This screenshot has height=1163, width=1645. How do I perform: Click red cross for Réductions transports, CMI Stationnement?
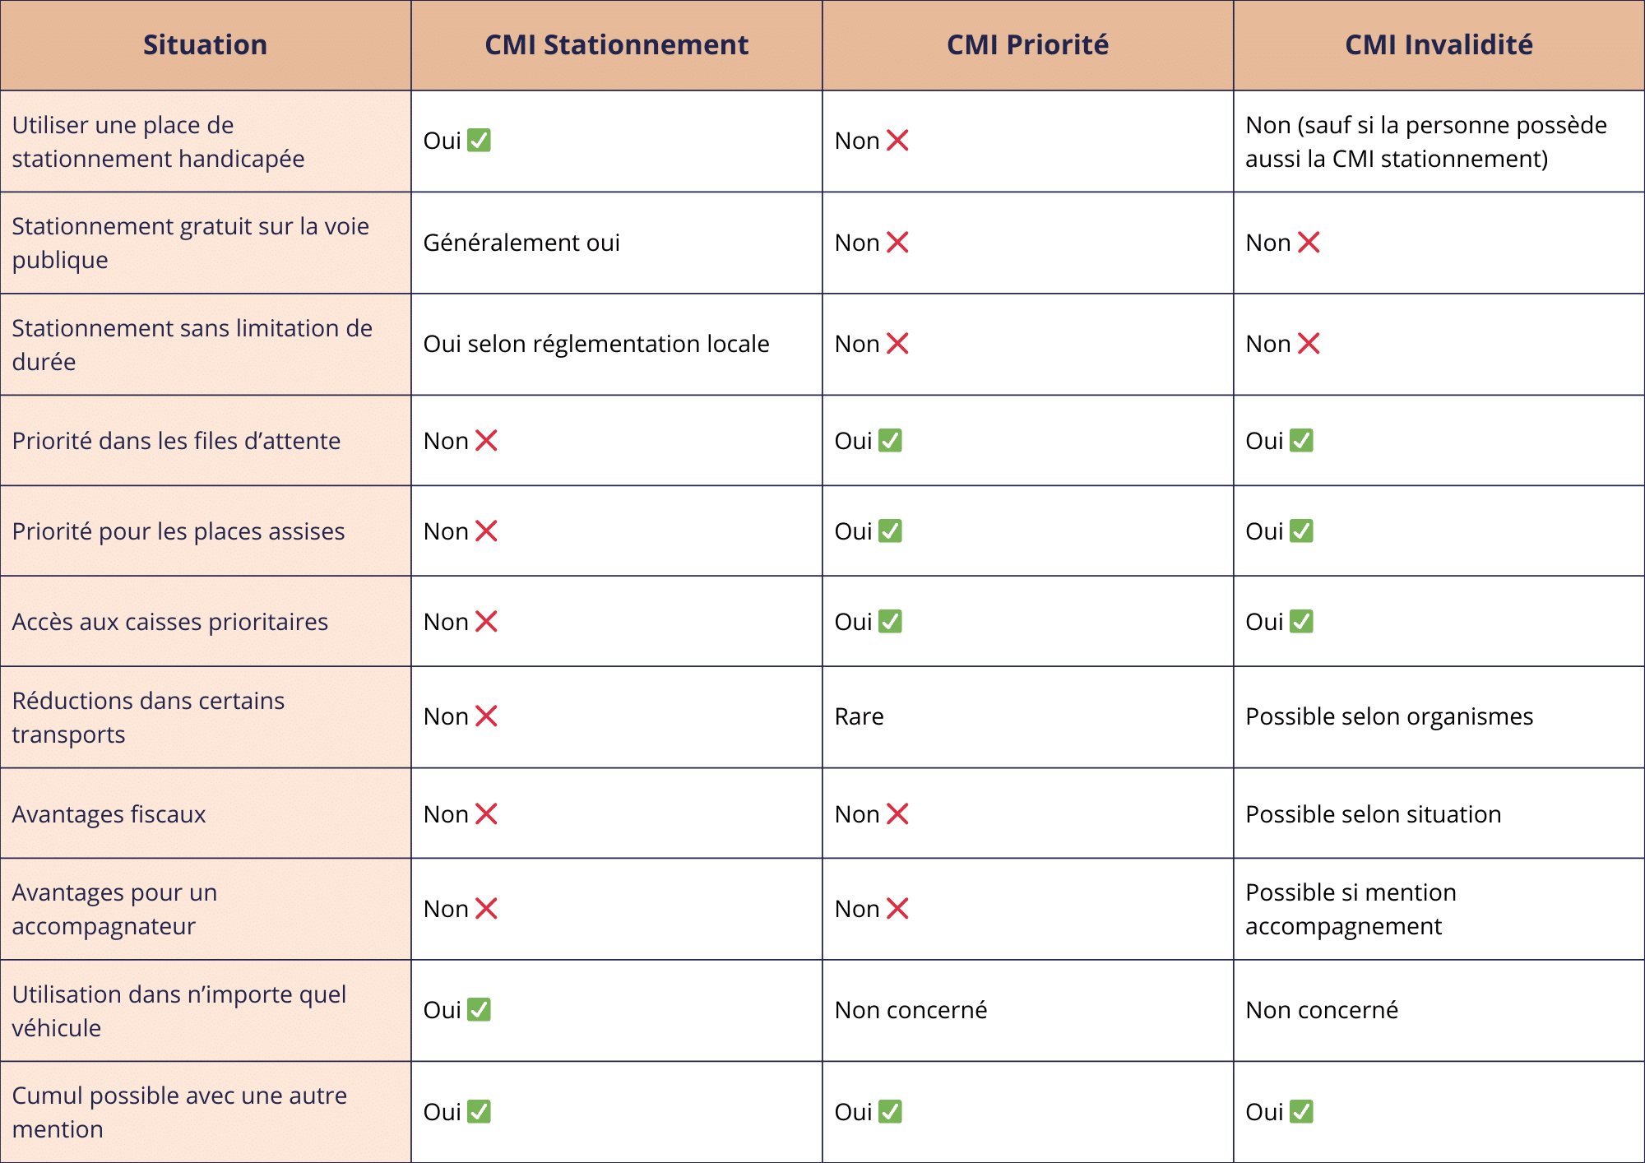[486, 716]
